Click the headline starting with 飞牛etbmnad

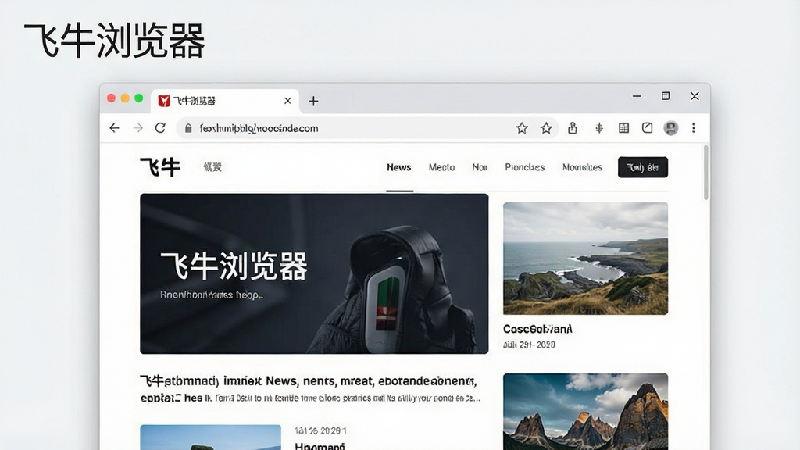tap(309, 381)
